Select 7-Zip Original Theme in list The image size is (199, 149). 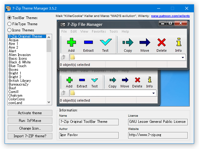(27, 36)
